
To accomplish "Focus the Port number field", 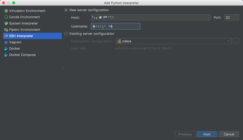I will 232,17.
